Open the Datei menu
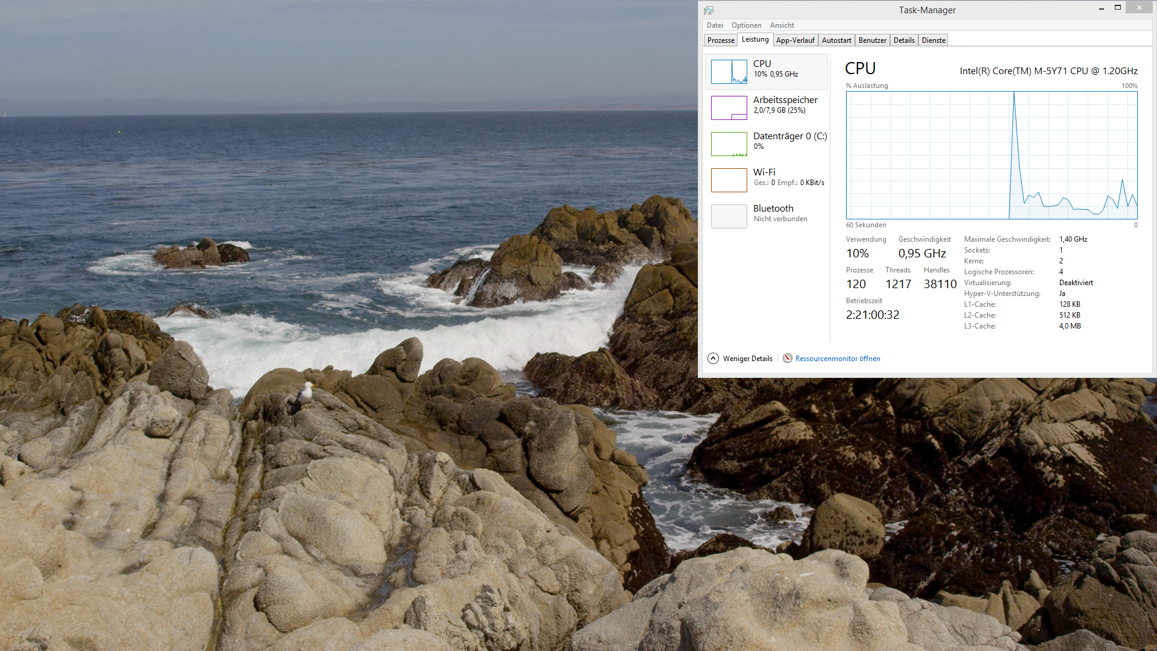This screenshot has width=1157, height=651. pyautogui.click(x=715, y=25)
